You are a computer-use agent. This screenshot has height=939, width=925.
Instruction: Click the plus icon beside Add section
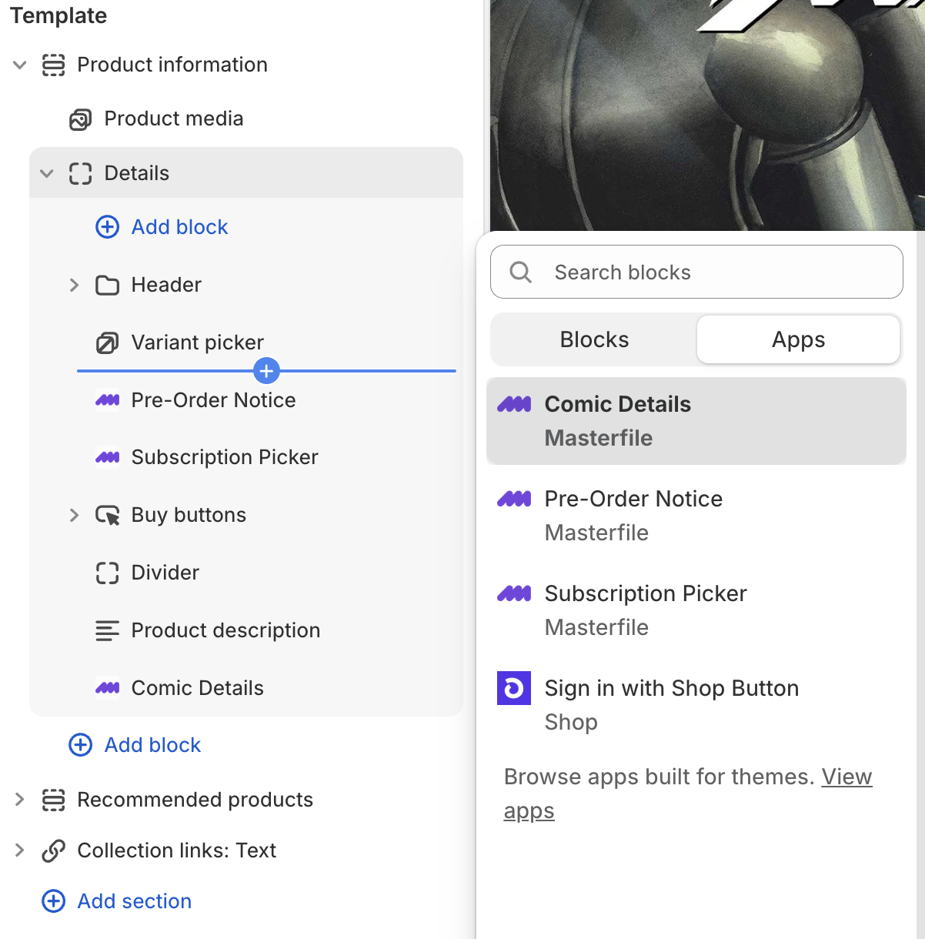tap(53, 901)
